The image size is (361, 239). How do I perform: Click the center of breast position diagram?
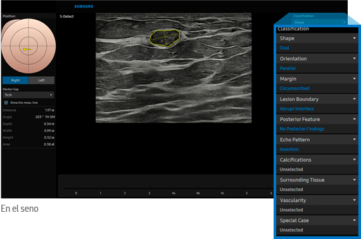[x=28, y=46]
